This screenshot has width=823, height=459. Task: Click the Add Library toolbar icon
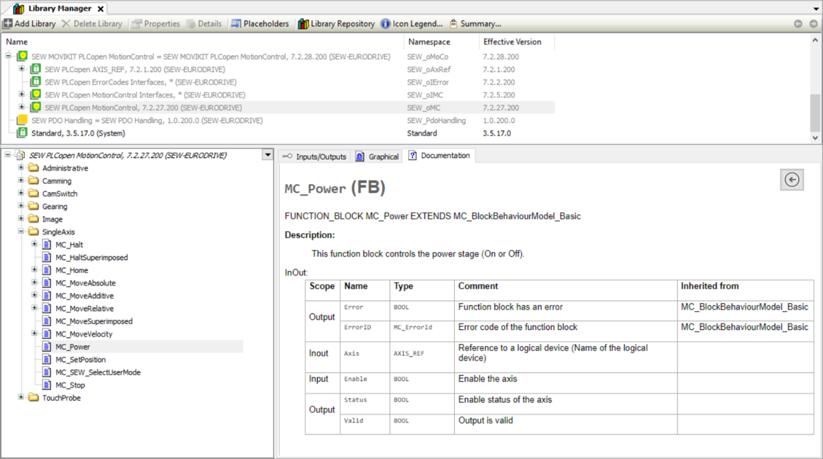[x=8, y=24]
